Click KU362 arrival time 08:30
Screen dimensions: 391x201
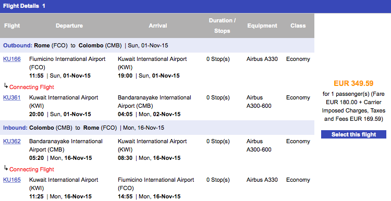[125, 158]
